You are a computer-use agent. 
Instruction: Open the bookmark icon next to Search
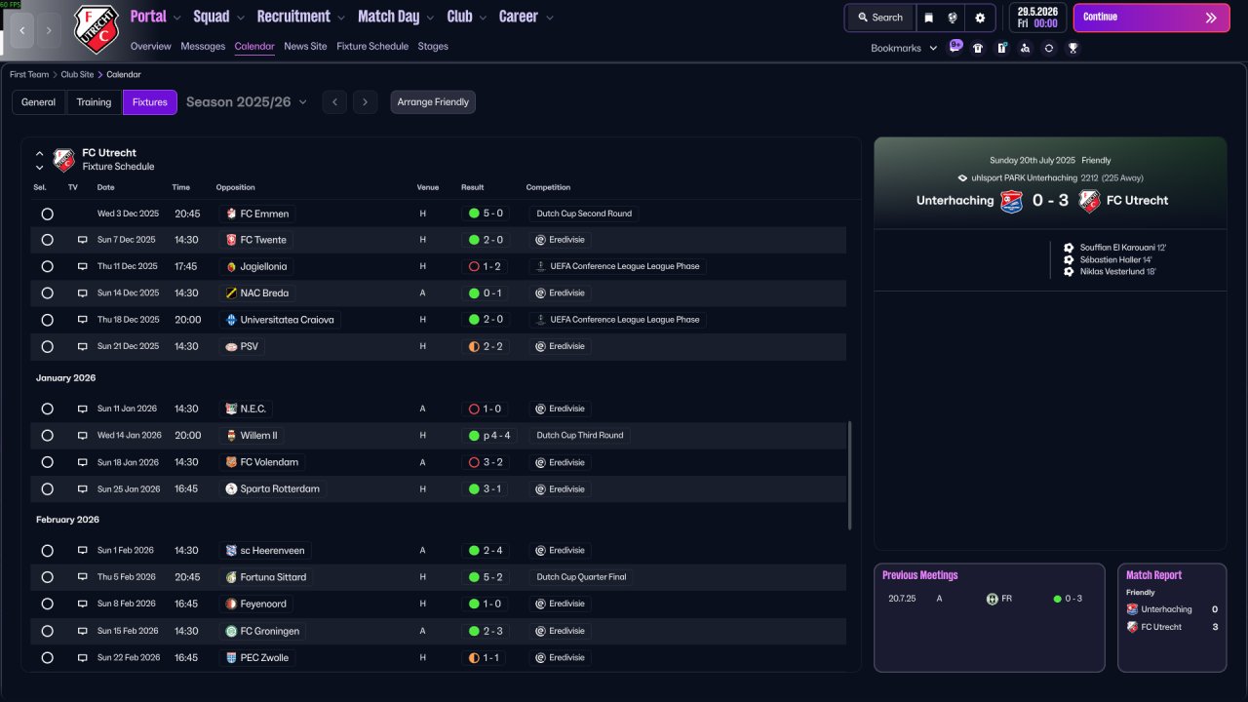(x=928, y=17)
